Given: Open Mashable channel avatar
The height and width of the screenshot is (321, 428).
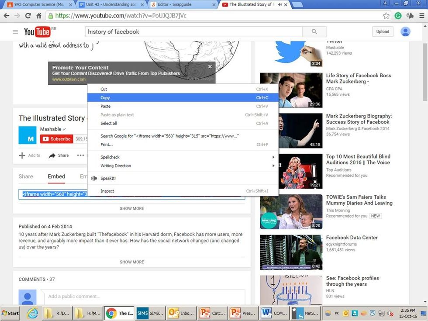Looking at the screenshot, I should [x=27, y=135].
